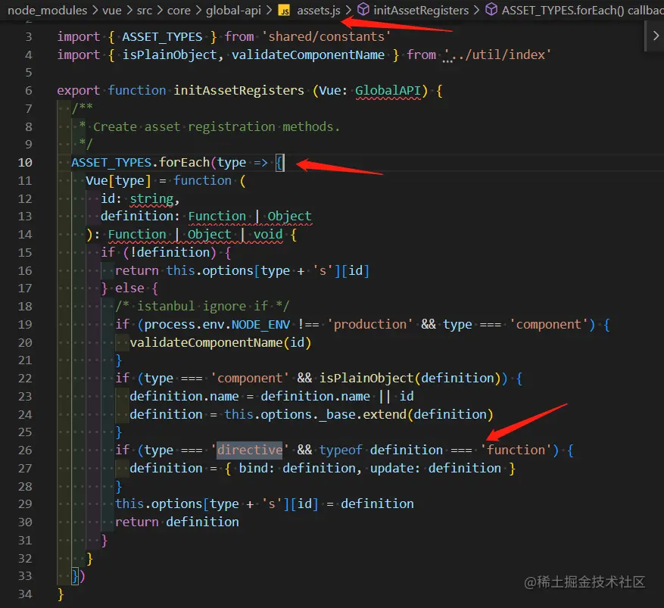The height and width of the screenshot is (608, 664).
Task: Click the string type on line 12
Action: click(151, 198)
